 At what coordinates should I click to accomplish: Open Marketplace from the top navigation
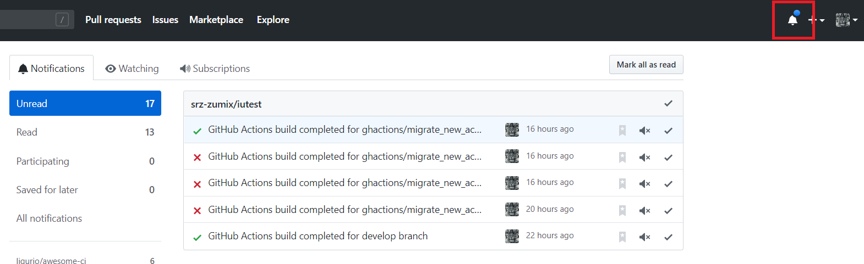click(216, 20)
